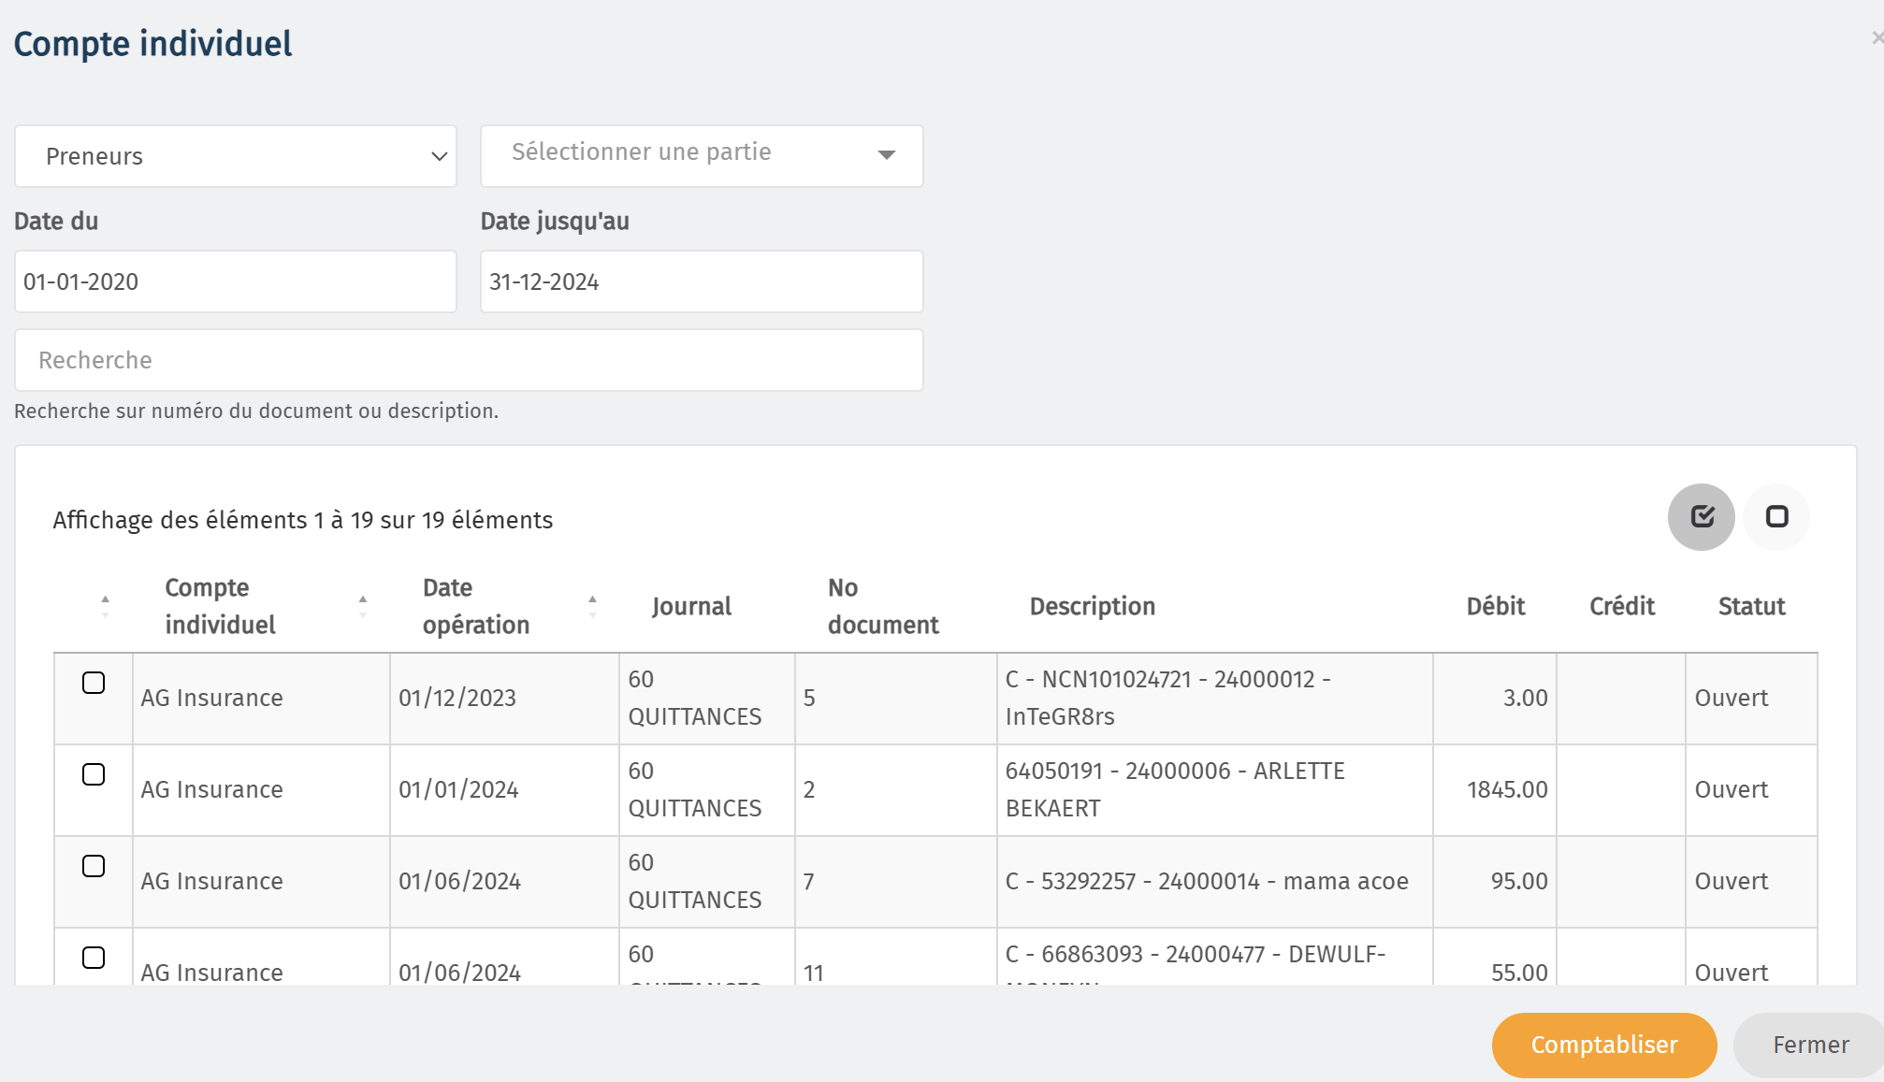1884x1082 pixels.
Task: Click the select-all checked icon button
Action: (x=1702, y=517)
